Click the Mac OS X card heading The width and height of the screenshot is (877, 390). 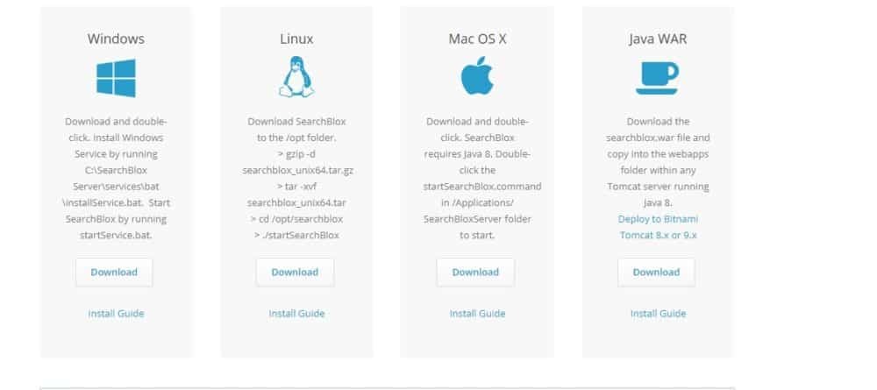coord(476,39)
